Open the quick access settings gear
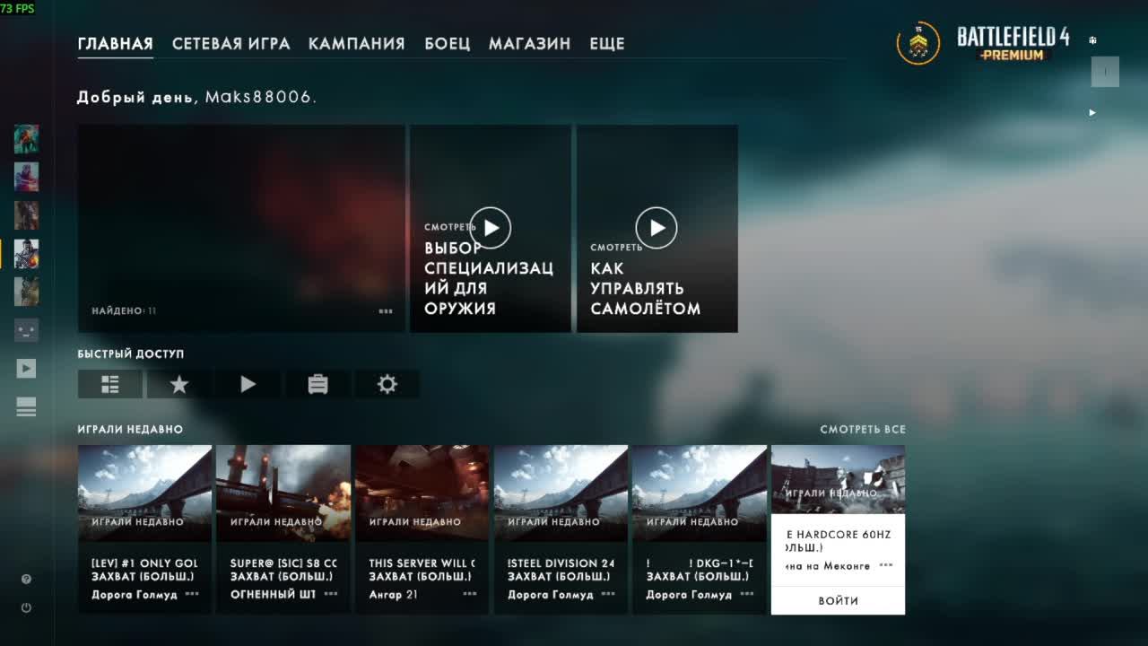Image resolution: width=1148 pixels, height=646 pixels. [x=387, y=384]
